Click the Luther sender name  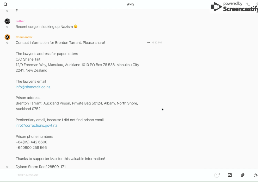point(20,21)
